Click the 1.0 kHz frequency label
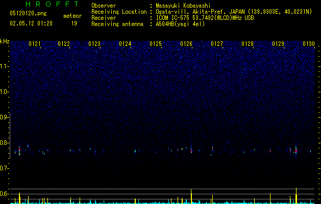Screen dimensions: 321x204 pos(5,92)
